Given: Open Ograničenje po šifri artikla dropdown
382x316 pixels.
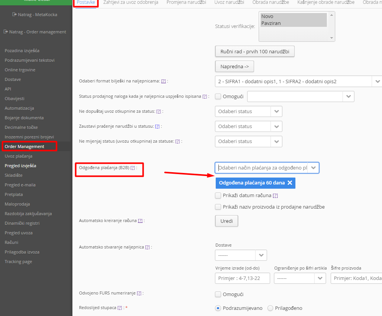Looking at the screenshot, I should (320, 278).
